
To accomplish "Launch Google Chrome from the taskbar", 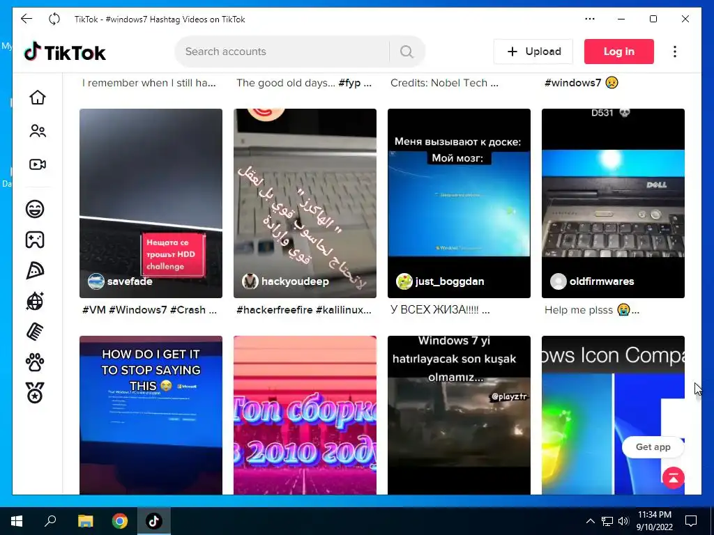I will pos(120,521).
